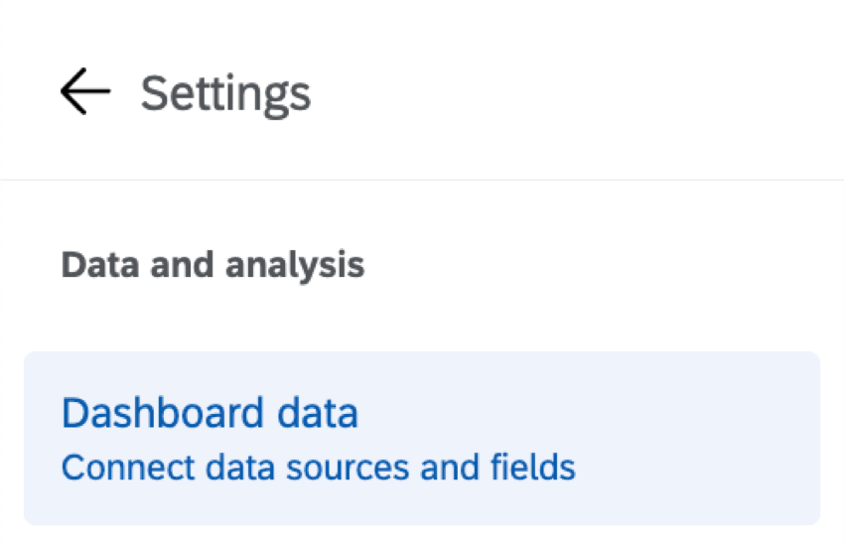Select the Data and analysis section label

[212, 265]
